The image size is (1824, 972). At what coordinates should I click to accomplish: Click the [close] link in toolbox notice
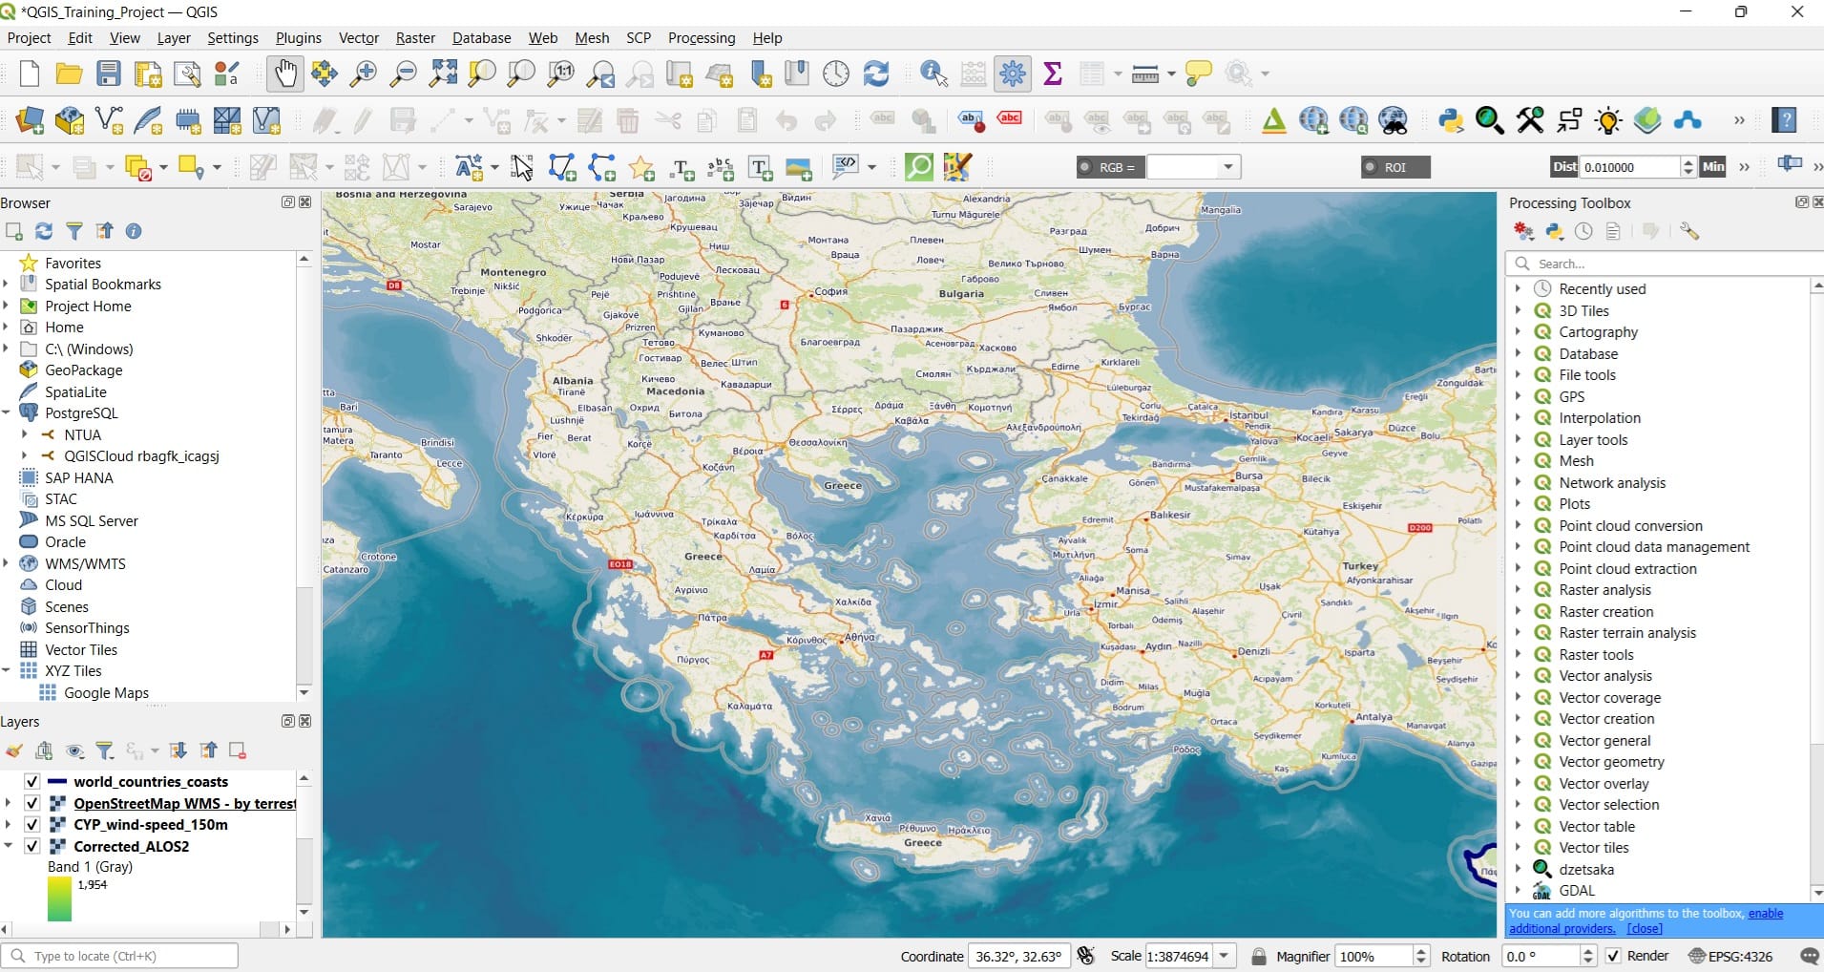[x=1645, y=928]
